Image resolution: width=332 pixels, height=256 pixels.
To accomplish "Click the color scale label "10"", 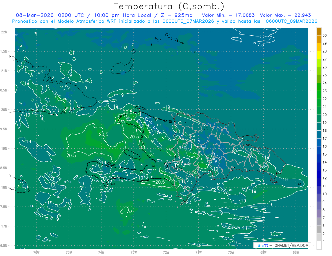I will (x=325, y=194).
